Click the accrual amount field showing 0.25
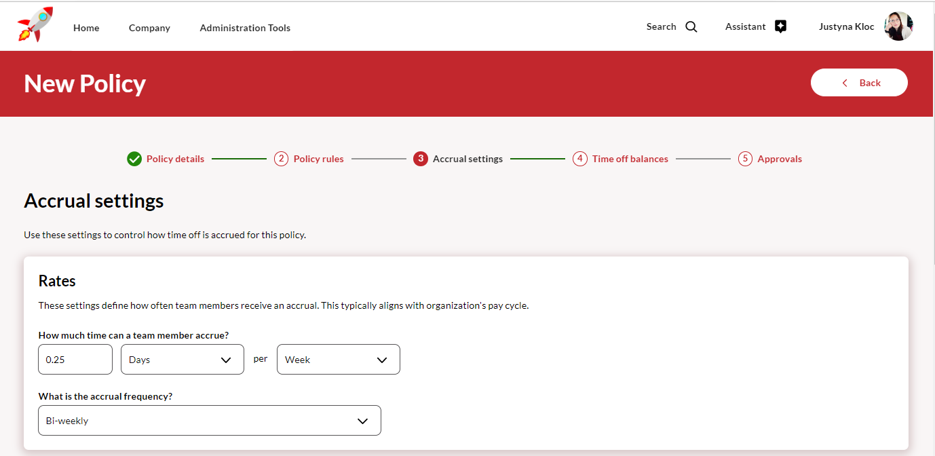The width and height of the screenshot is (935, 456). click(x=75, y=360)
